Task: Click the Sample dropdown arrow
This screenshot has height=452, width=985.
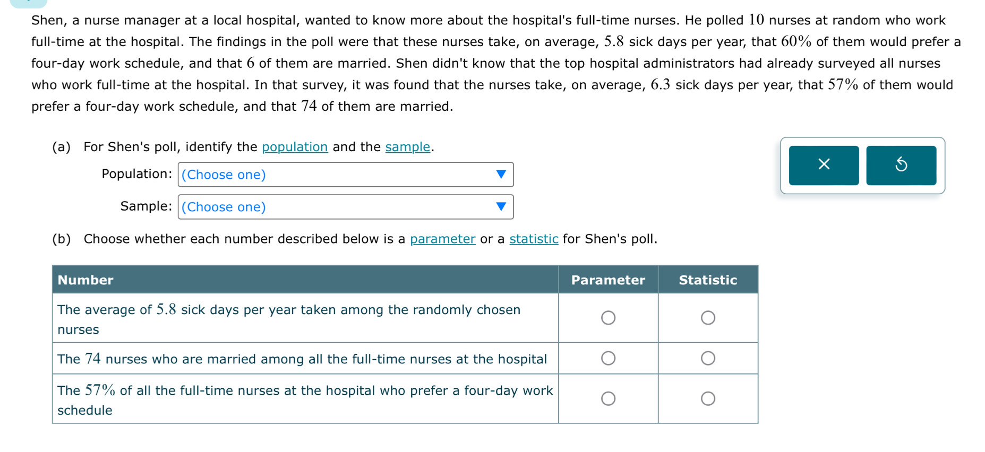Action: (500, 207)
